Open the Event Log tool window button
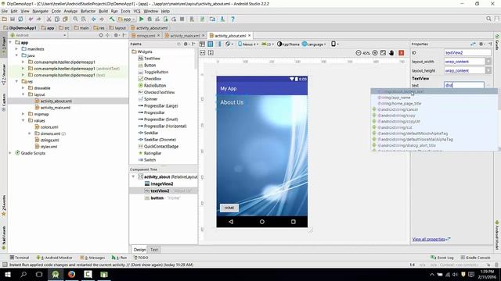 [442, 258]
